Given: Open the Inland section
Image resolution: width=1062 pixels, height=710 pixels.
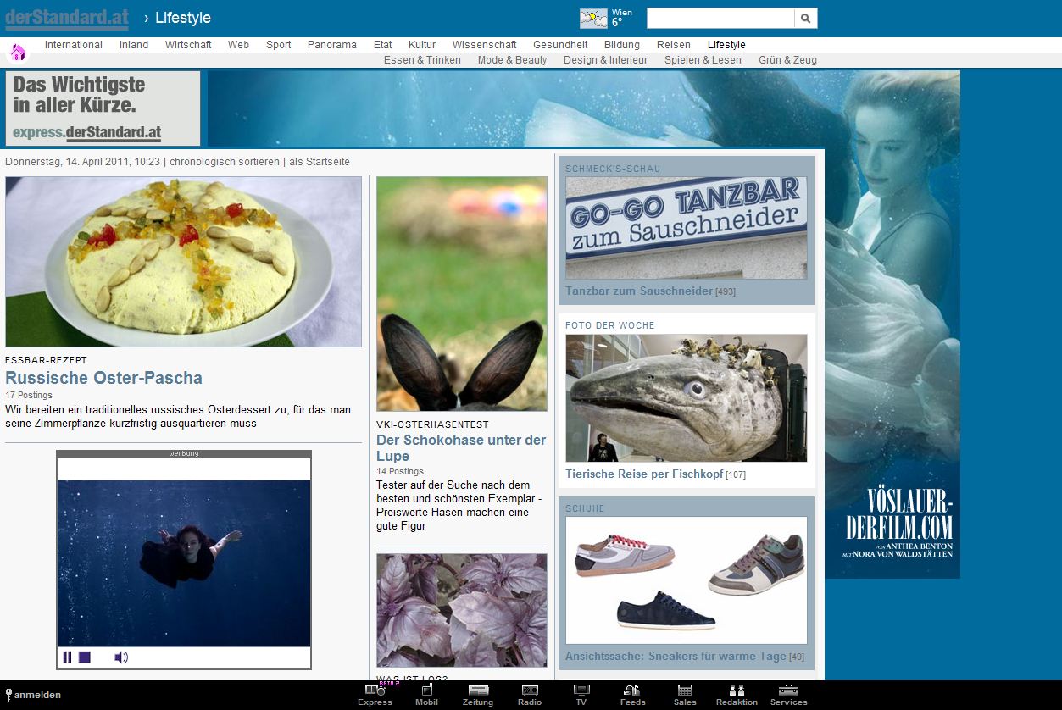Looking at the screenshot, I should click(134, 45).
